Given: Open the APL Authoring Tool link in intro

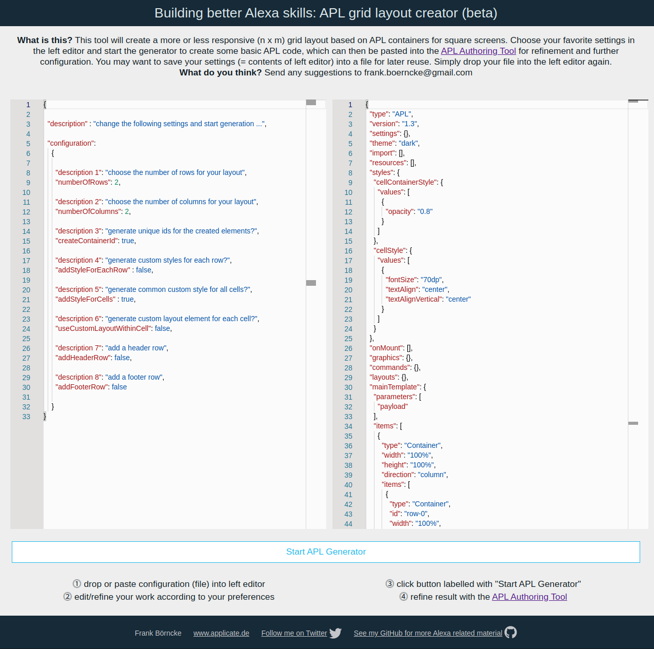Looking at the screenshot, I should click(x=479, y=51).
